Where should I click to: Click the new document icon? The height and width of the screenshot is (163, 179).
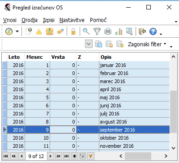(29, 31)
